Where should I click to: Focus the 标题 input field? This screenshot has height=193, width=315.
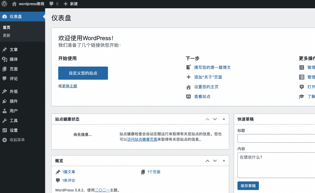(276, 138)
